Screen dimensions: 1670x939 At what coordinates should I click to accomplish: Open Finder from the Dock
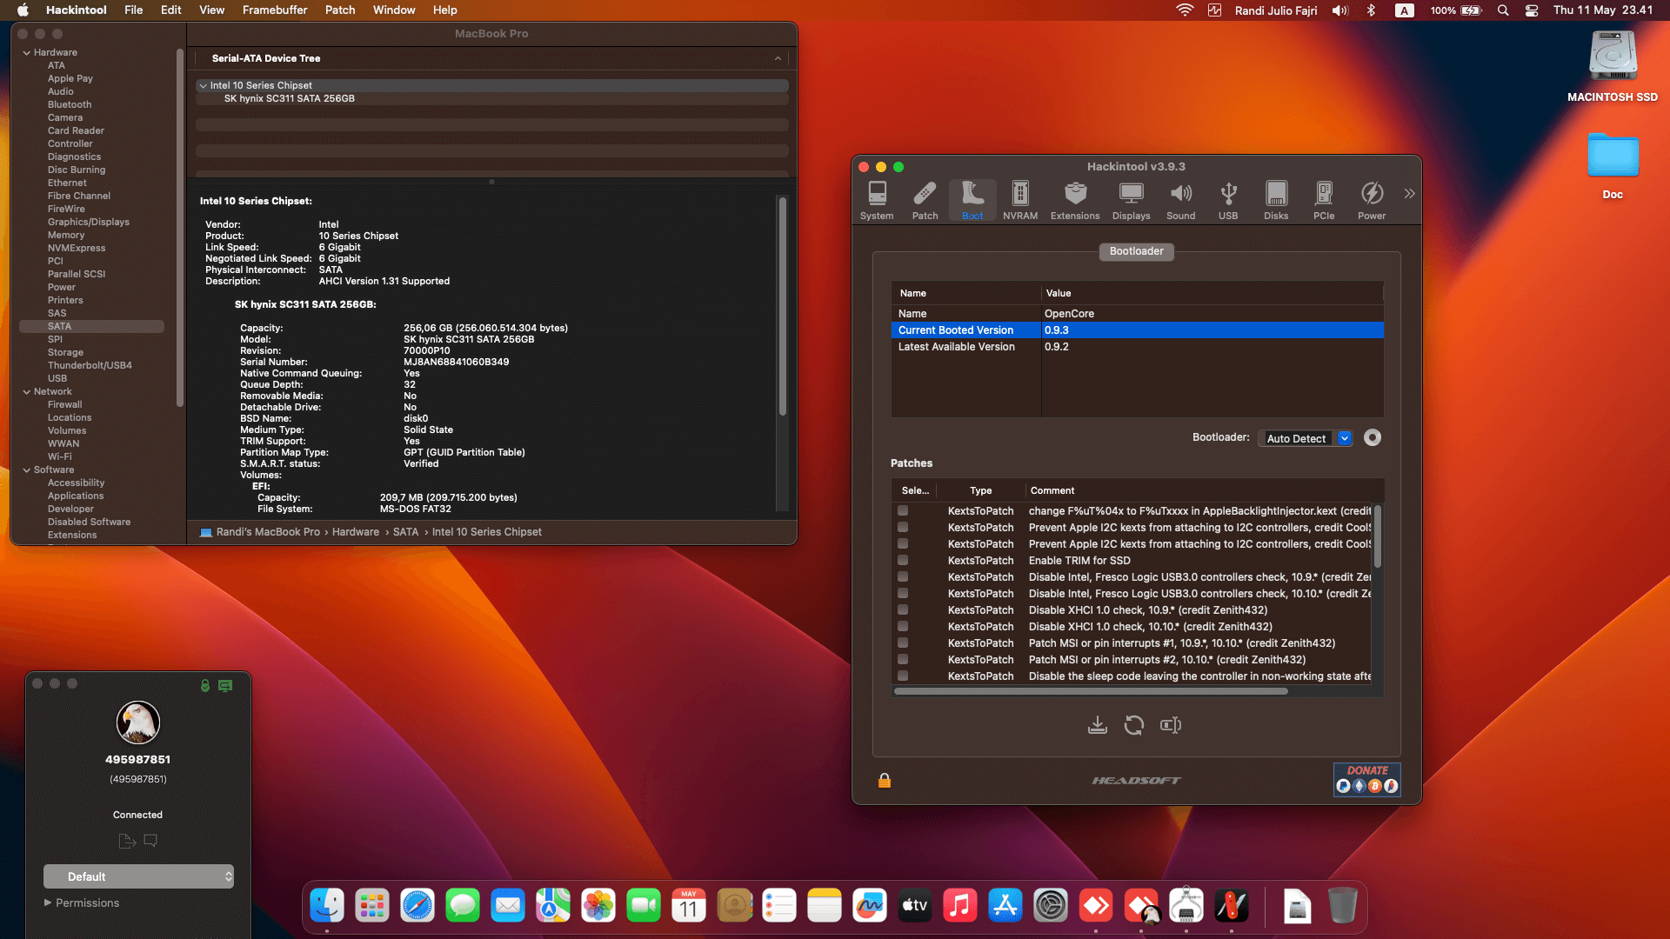[x=327, y=906]
